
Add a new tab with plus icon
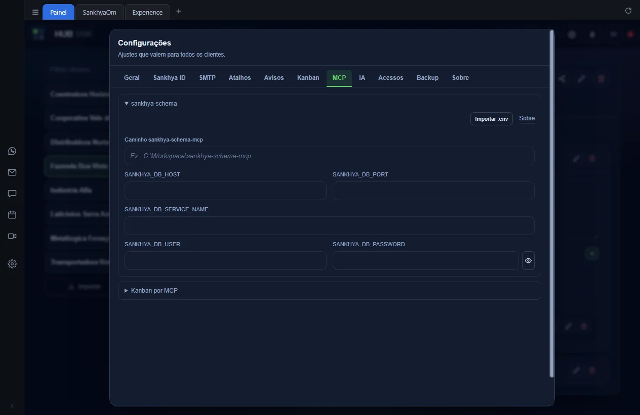click(x=178, y=11)
